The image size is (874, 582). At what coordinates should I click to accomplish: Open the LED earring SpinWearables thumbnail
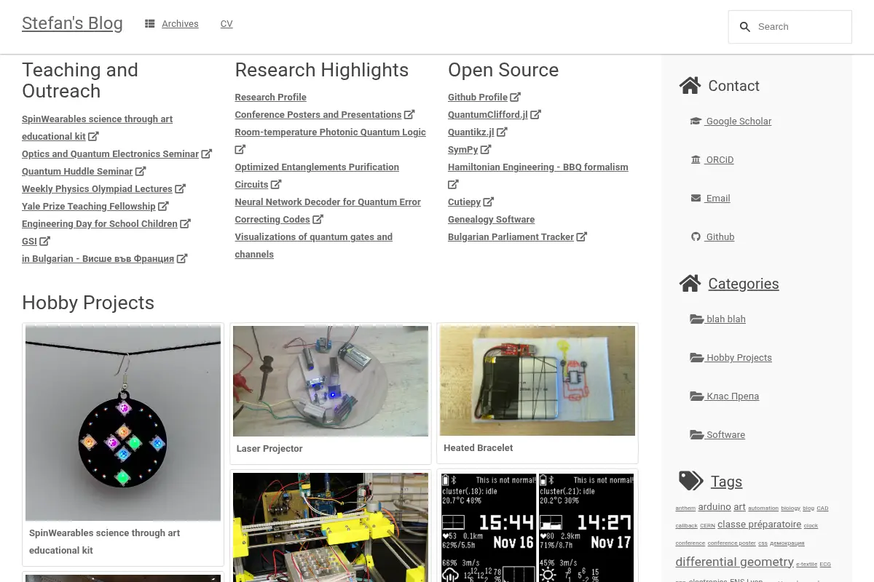pyautogui.click(x=123, y=423)
